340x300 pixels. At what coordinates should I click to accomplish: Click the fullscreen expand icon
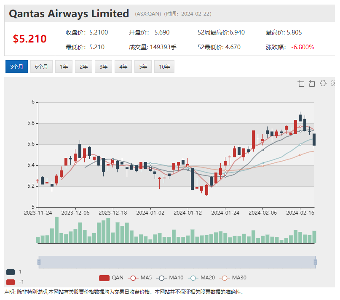pyautogui.click(x=334, y=83)
